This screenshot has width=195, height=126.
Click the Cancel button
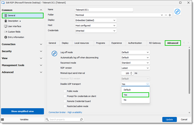tap(184, 120)
